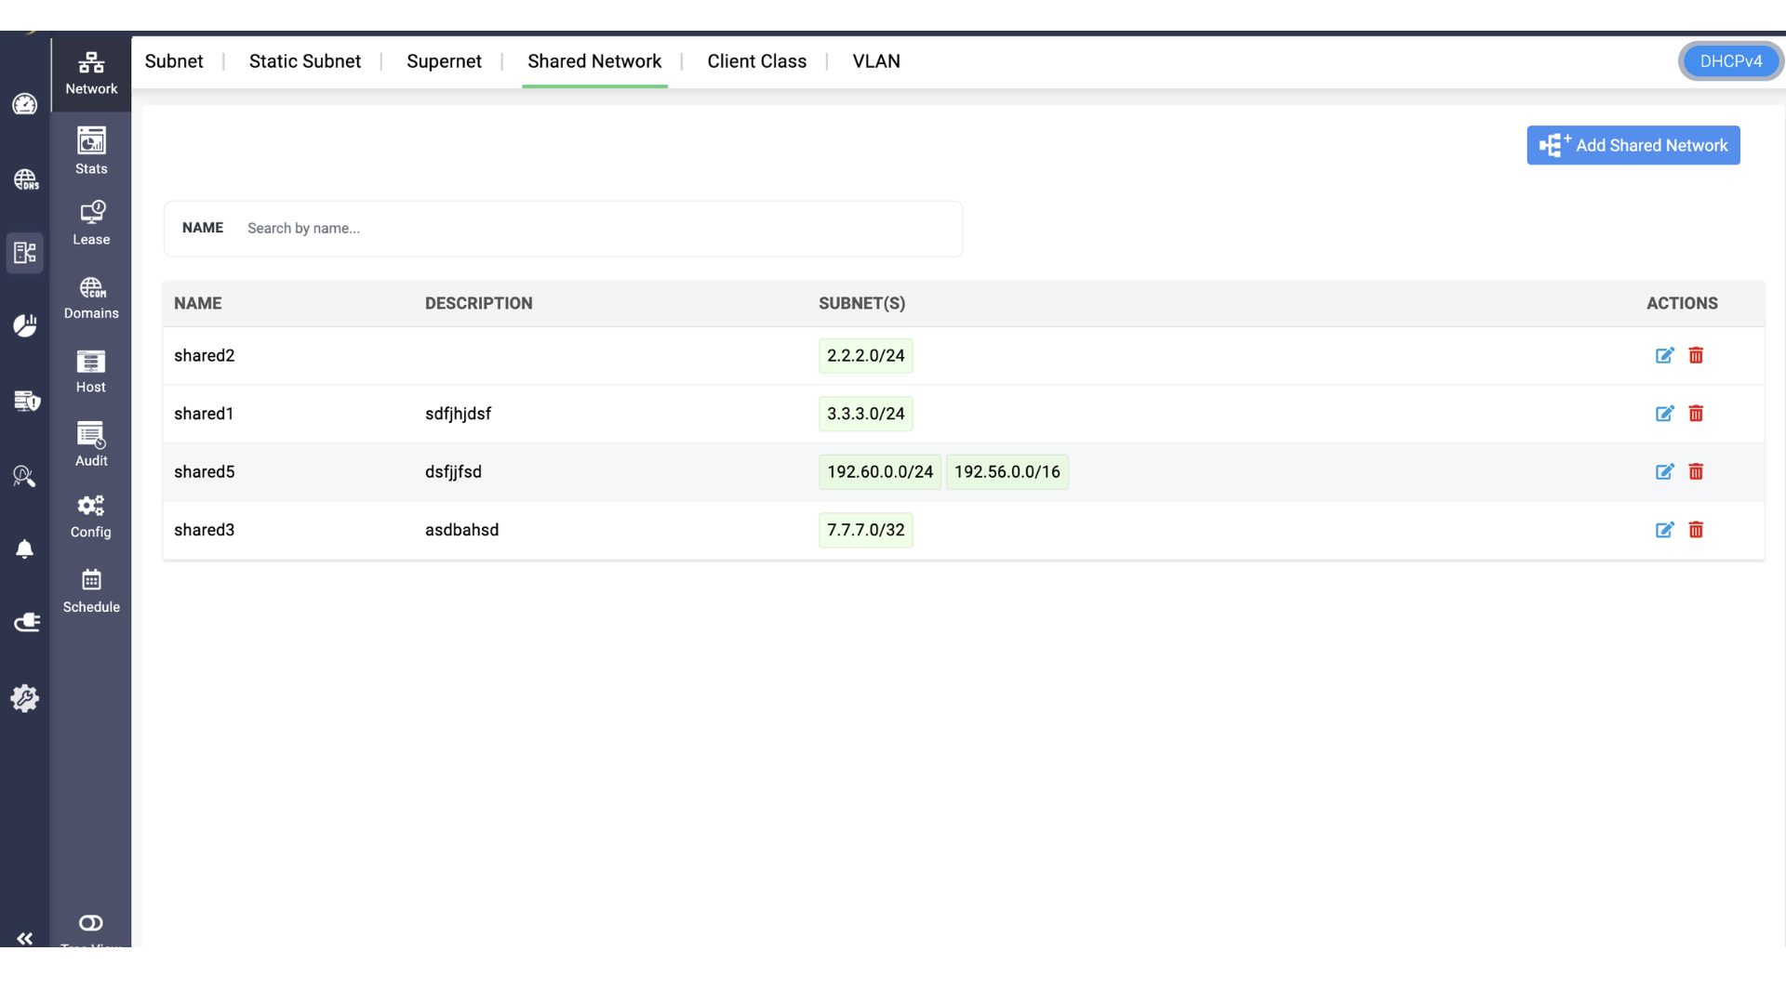Collapse the sidebar with double chevron
1786x1004 pixels.
pyautogui.click(x=25, y=938)
